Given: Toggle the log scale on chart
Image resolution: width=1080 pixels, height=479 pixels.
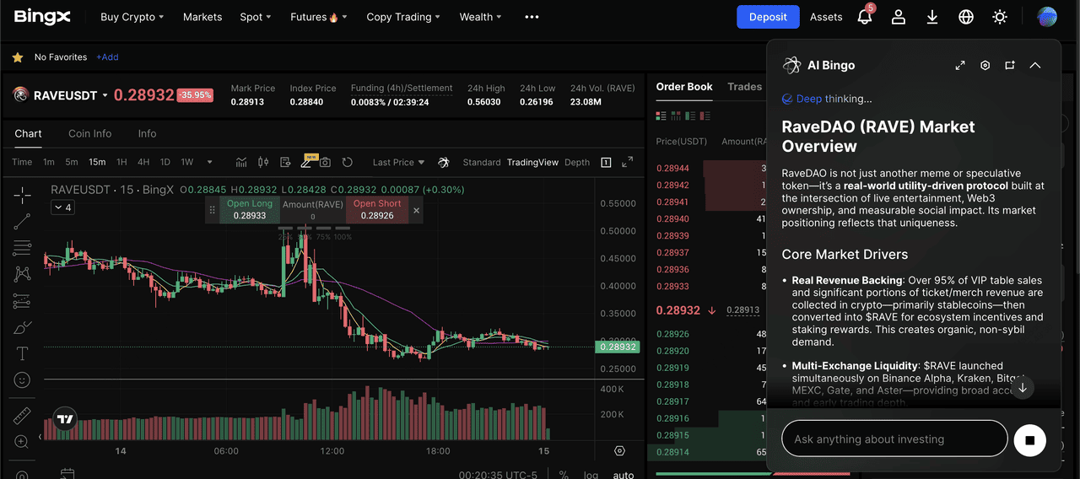Looking at the screenshot, I should click(x=591, y=475).
